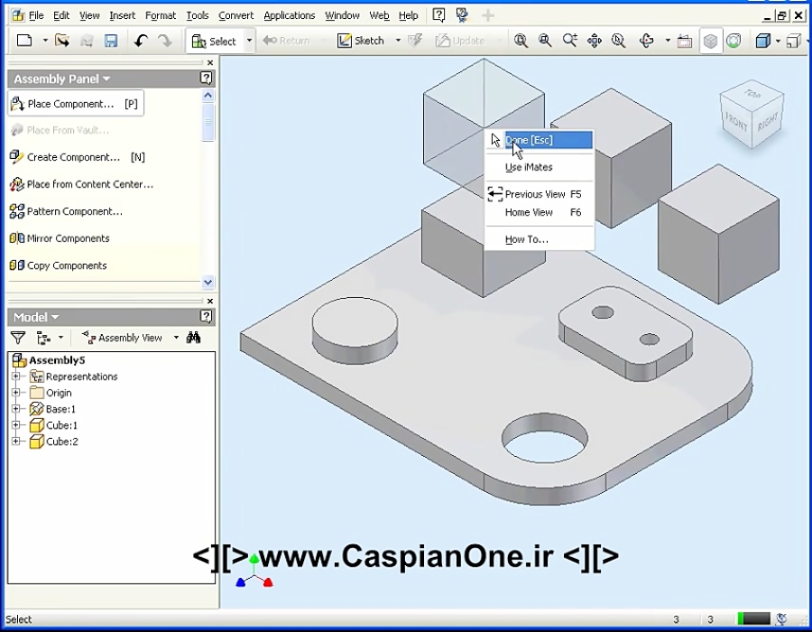
Task: Select the Zoom Window tool
Action: 544,41
